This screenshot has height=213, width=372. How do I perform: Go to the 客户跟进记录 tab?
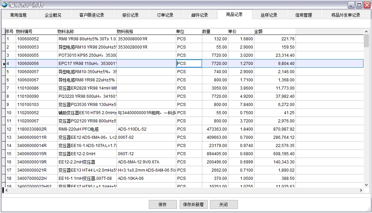(92, 15)
